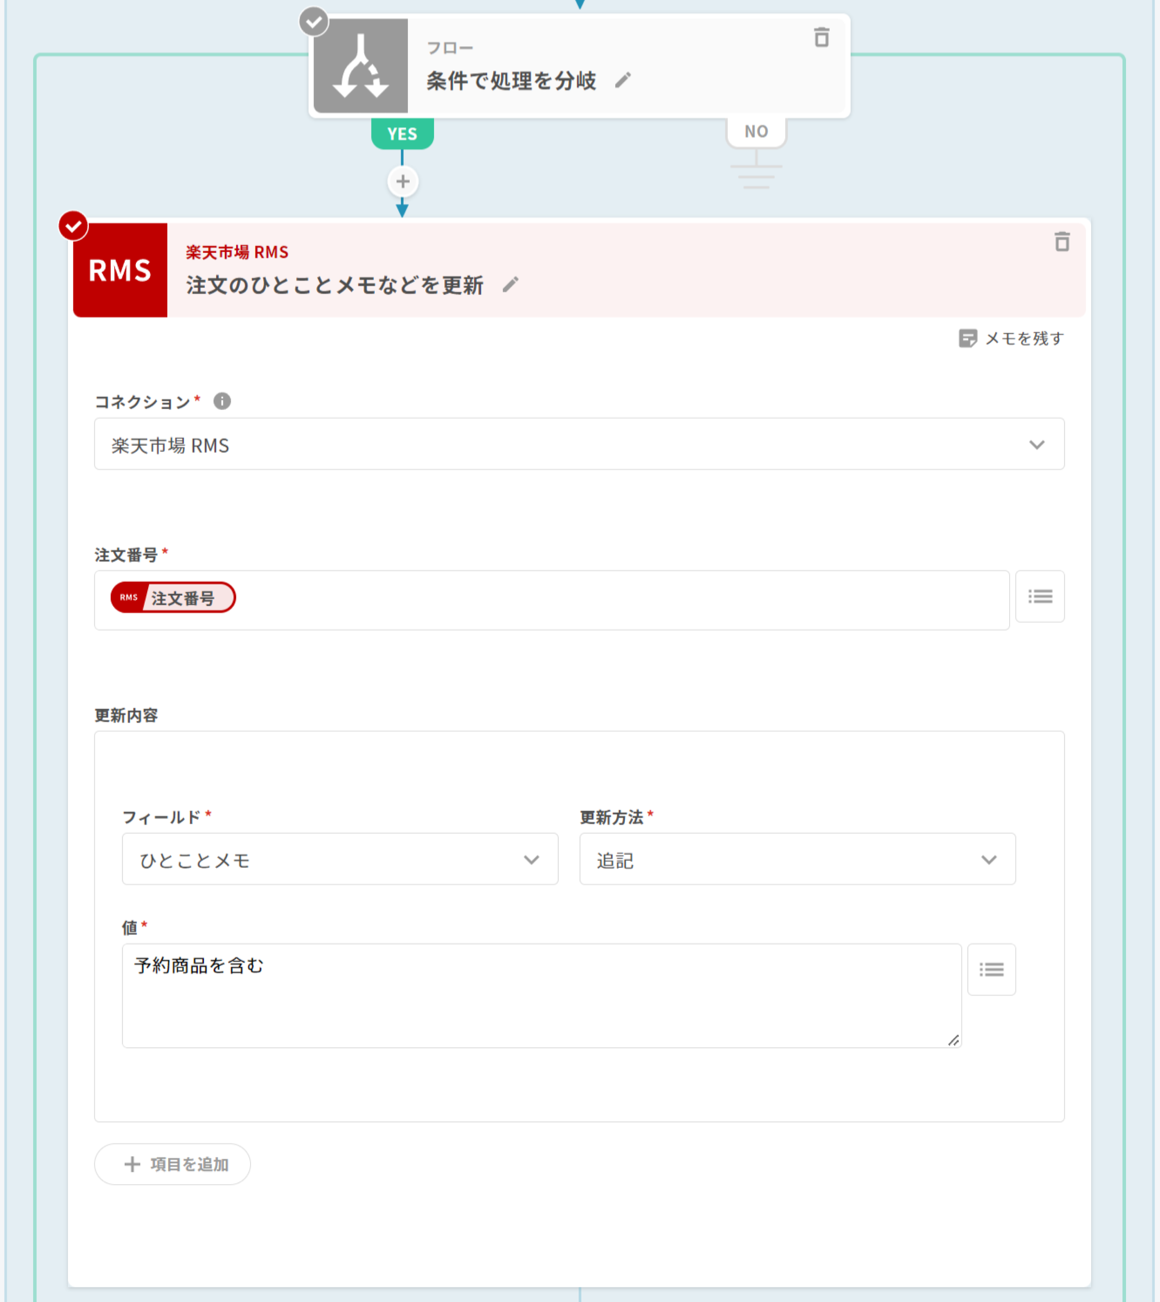Click the gray checkmark on branch step
1160x1302 pixels.
coord(314,22)
